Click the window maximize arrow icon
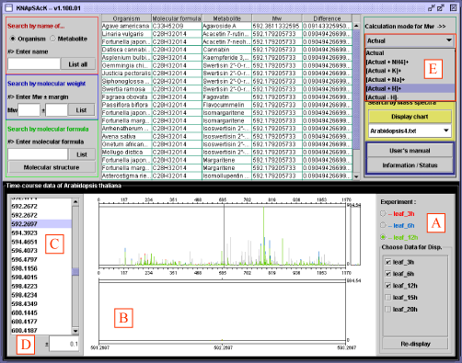The height and width of the screenshot is (363, 462). click(x=441, y=8)
